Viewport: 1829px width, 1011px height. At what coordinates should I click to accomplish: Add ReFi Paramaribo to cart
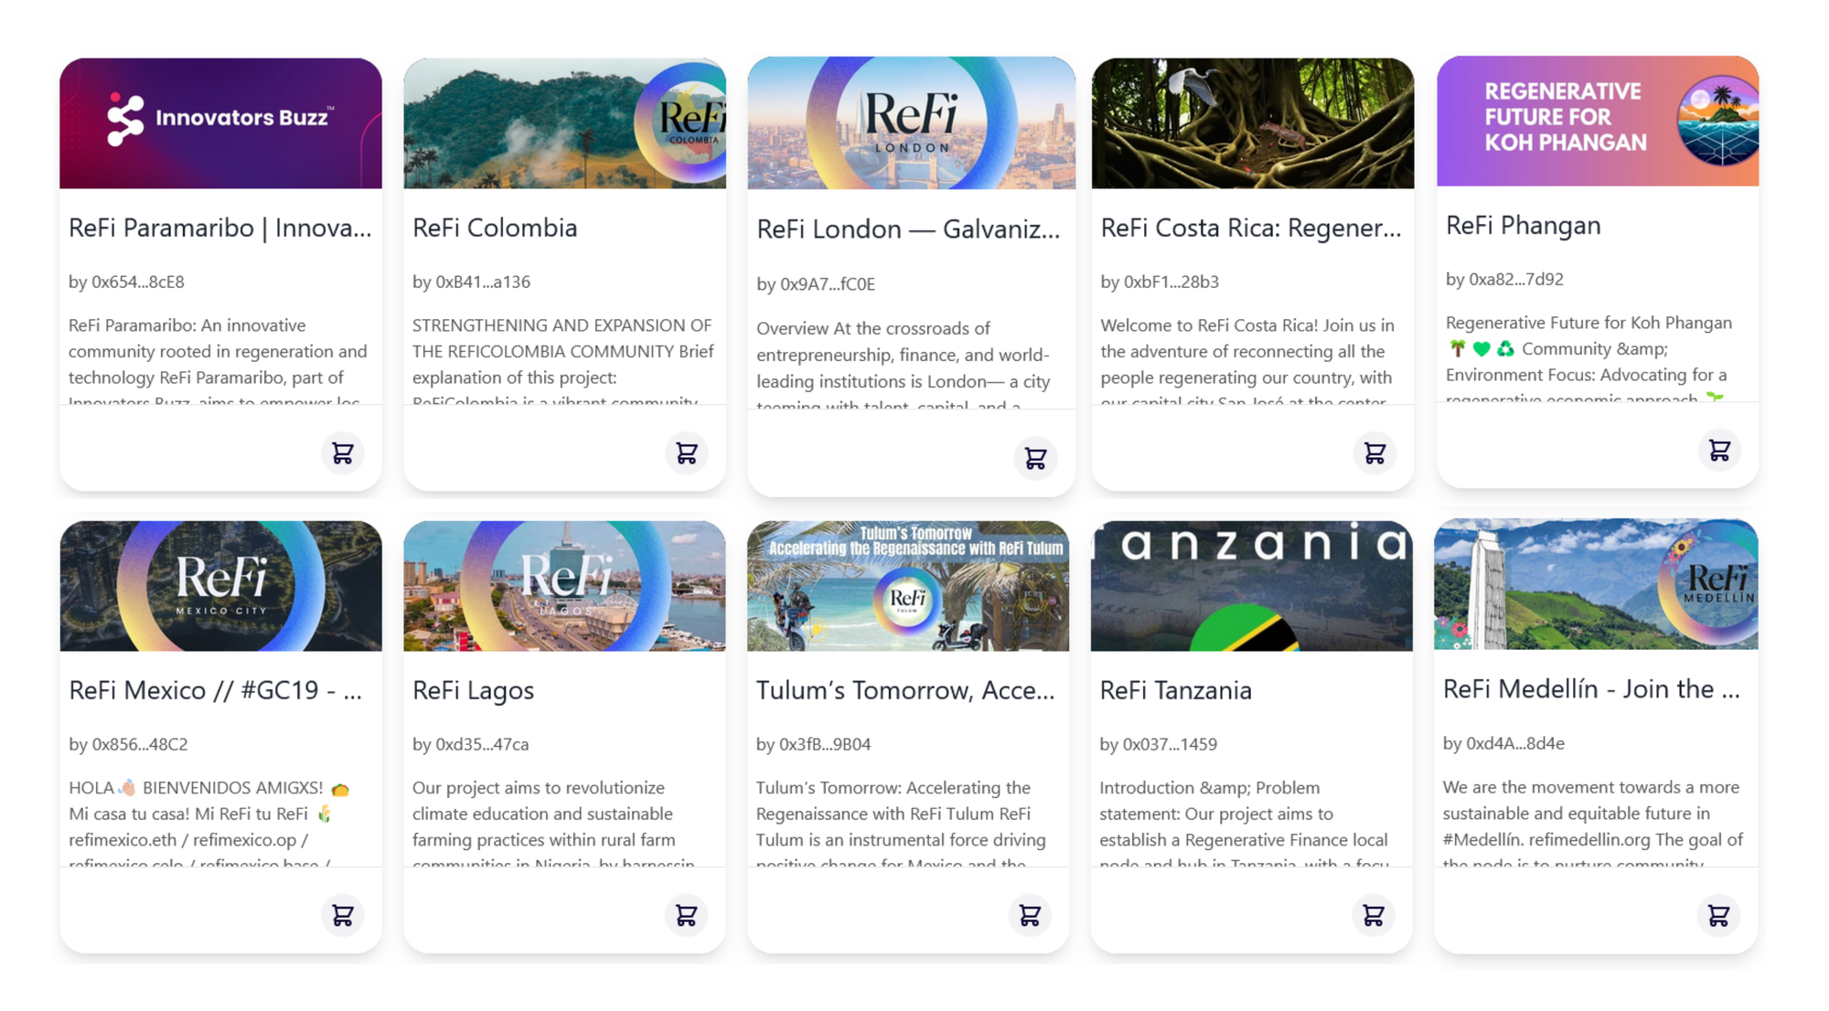(x=342, y=452)
